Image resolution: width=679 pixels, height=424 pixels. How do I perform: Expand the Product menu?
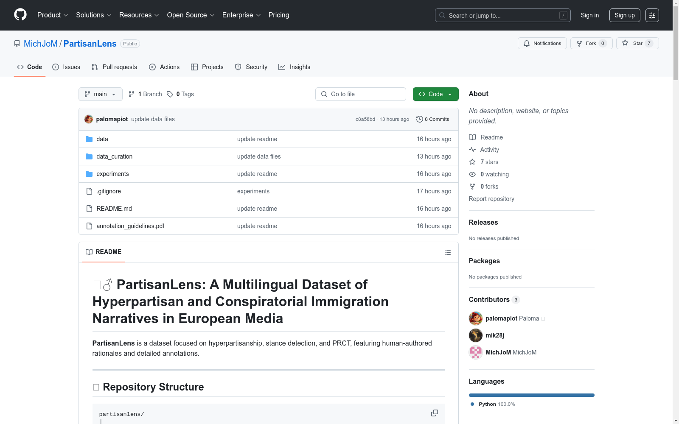(53, 15)
